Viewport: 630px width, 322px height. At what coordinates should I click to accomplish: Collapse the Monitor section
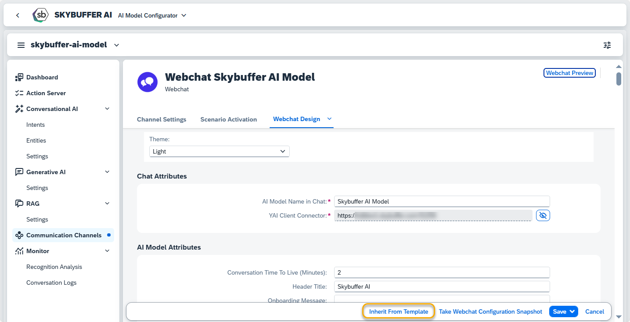tap(107, 251)
